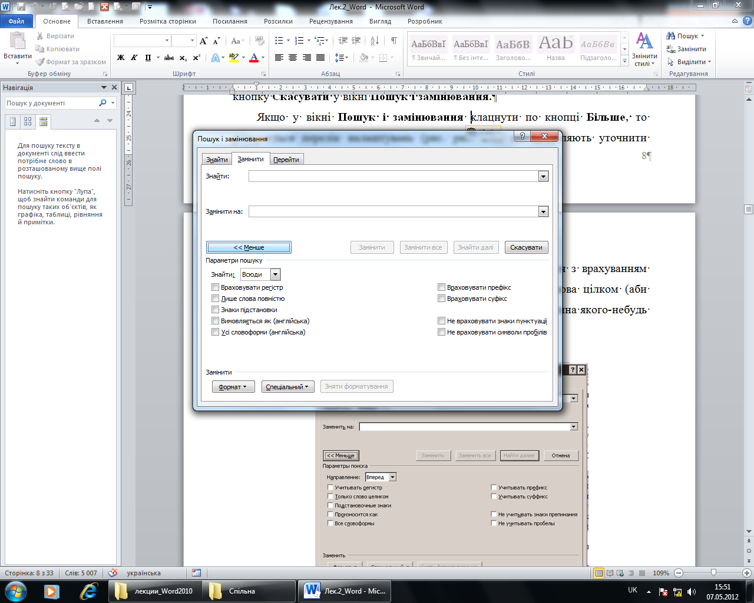Open Windows Media Player from taskbar
The width and height of the screenshot is (754, 603).
(52, 591)
